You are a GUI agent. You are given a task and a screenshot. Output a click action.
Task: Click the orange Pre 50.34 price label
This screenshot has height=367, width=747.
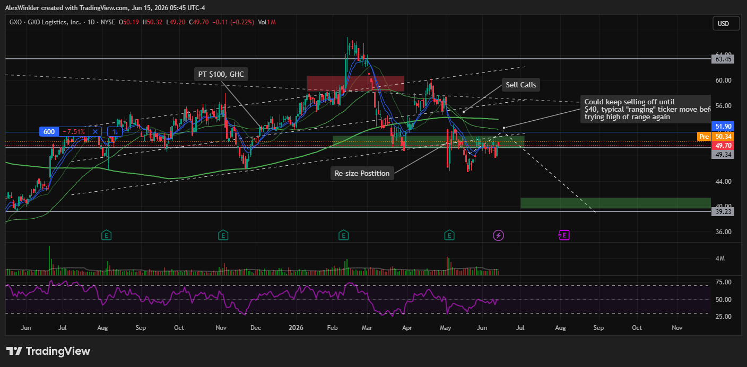(718, 137)
